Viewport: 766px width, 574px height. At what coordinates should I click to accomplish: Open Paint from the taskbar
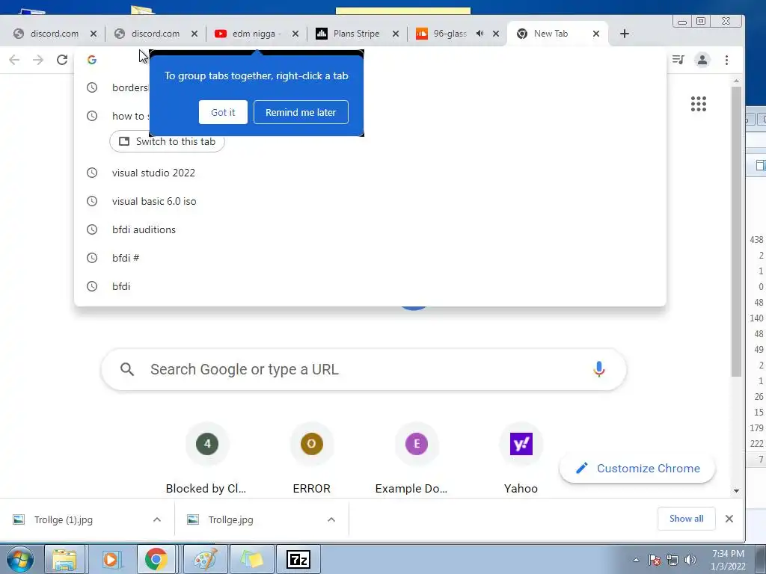pos(205,559)
